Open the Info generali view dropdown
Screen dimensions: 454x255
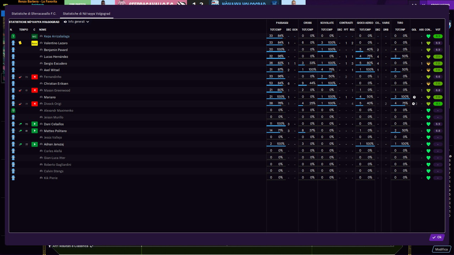76,22
